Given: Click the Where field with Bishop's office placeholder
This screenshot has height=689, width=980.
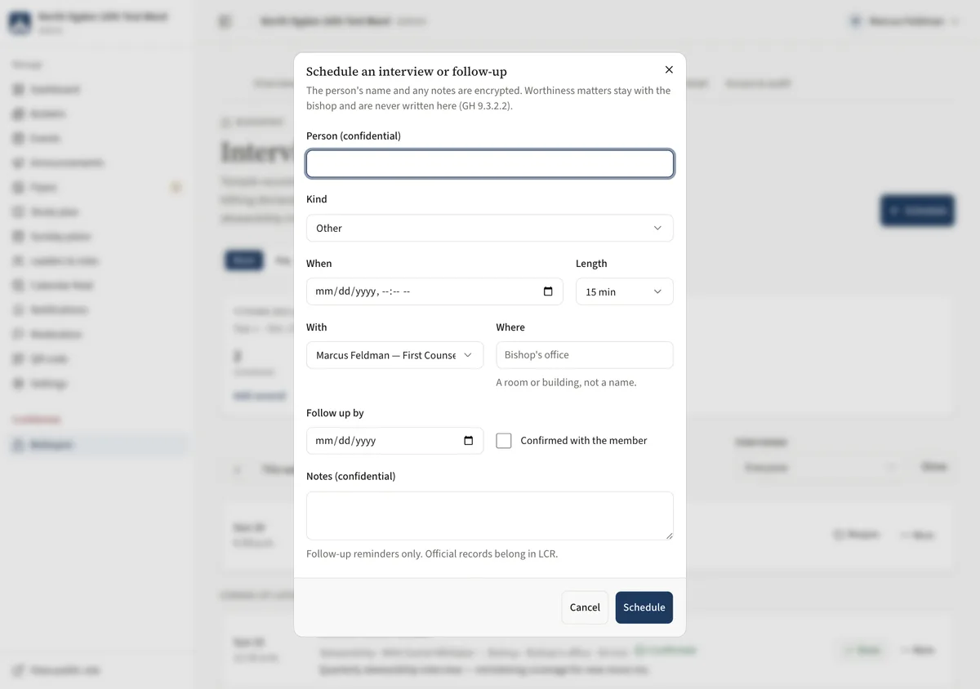Looking at the screenshot, I should pos(585,355).
